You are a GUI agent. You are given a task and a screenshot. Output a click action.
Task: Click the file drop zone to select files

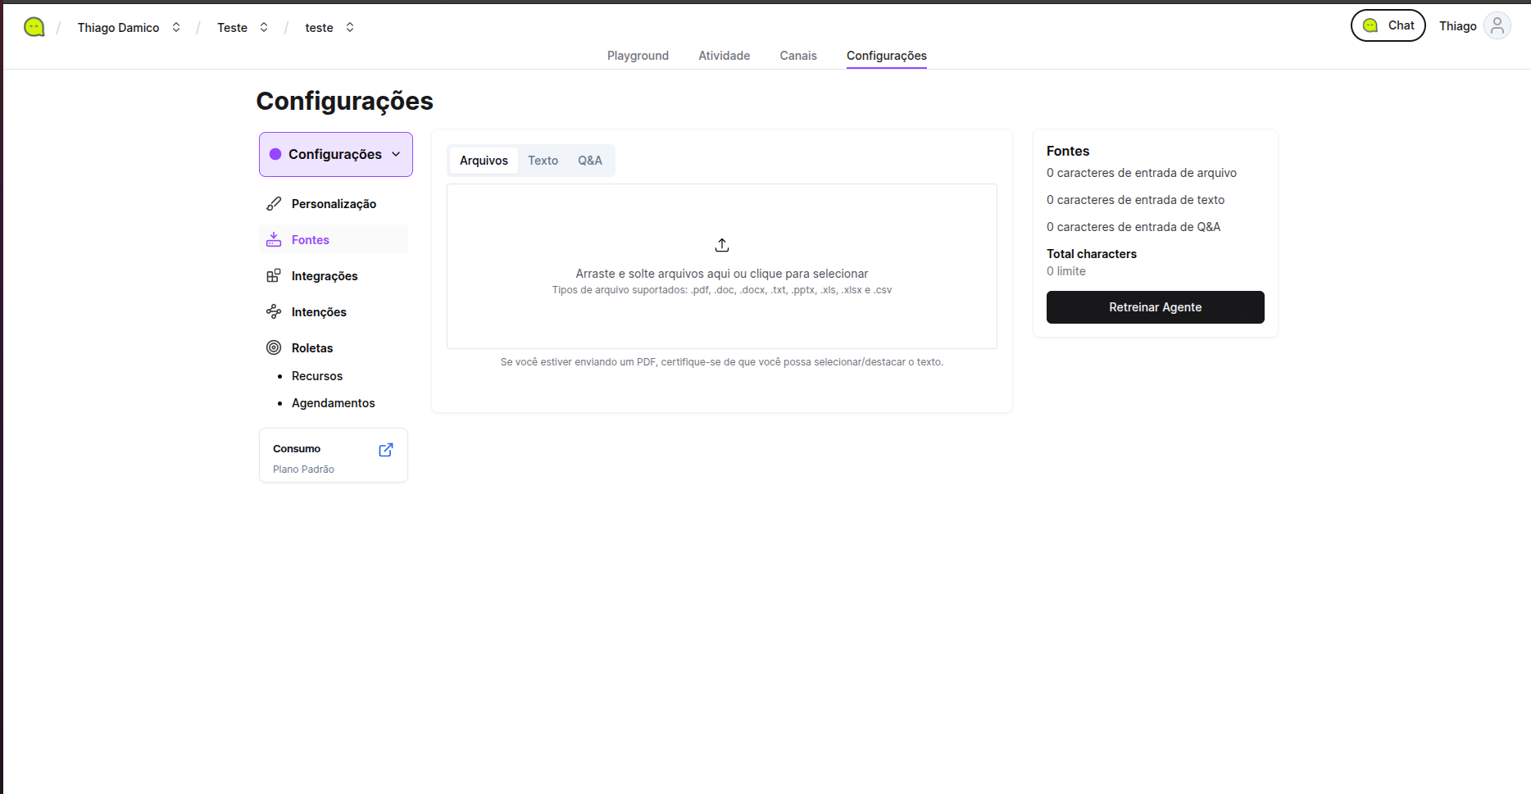pyautogui.click(x=721, y=311)
